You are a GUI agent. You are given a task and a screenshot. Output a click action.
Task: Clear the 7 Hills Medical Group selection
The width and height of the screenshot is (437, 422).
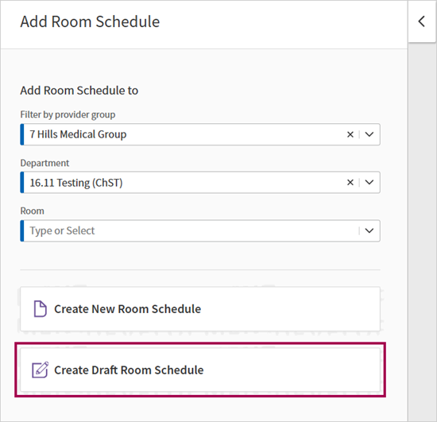pyautogui.click(x=350, y=134)
